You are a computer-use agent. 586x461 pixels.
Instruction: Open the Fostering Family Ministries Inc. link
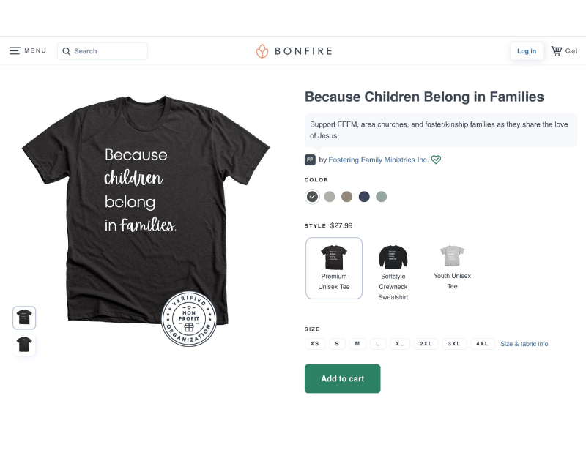coord(378,160)
